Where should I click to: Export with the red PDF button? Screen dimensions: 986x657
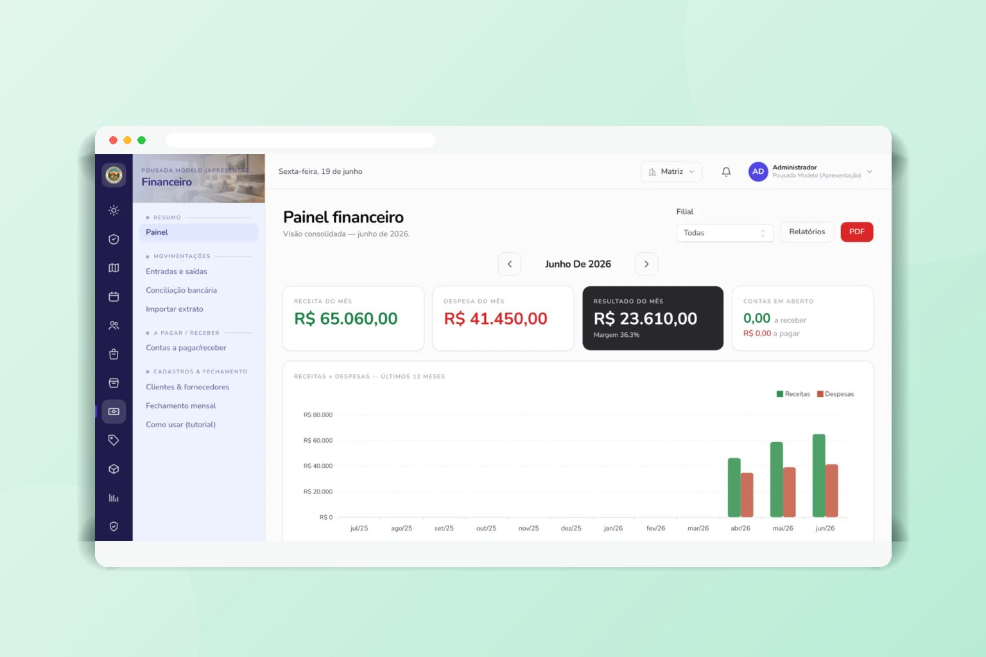(x=857, y=232)
